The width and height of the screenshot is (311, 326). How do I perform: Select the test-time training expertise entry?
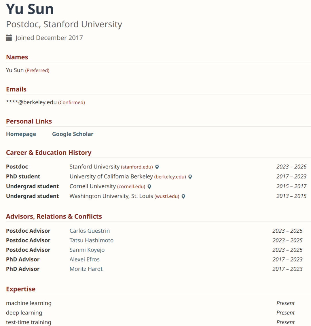coord(29,322)
